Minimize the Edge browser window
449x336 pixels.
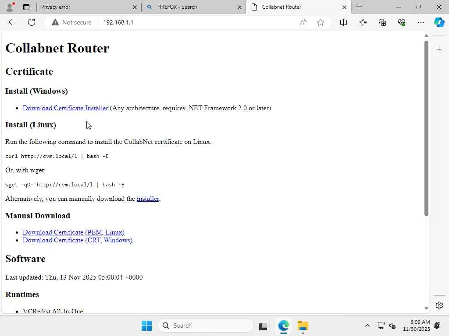398,7
